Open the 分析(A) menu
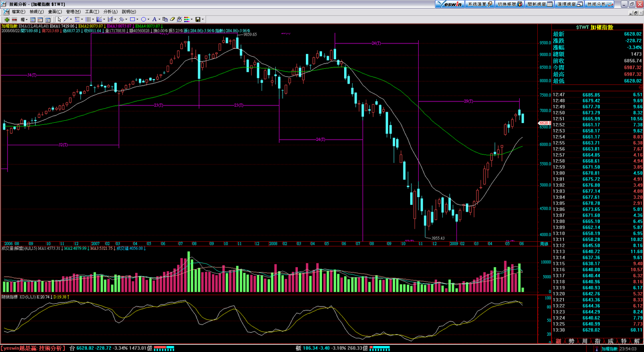This screenshot has width=644, height=352. (x=110, y=12)
